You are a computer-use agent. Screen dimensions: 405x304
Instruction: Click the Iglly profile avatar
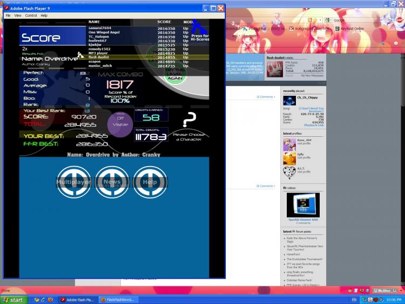(x=289, y=158)
